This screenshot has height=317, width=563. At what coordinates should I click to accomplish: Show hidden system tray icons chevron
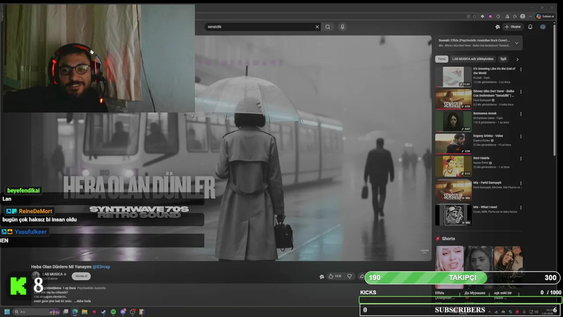click(x=490, y=312)
